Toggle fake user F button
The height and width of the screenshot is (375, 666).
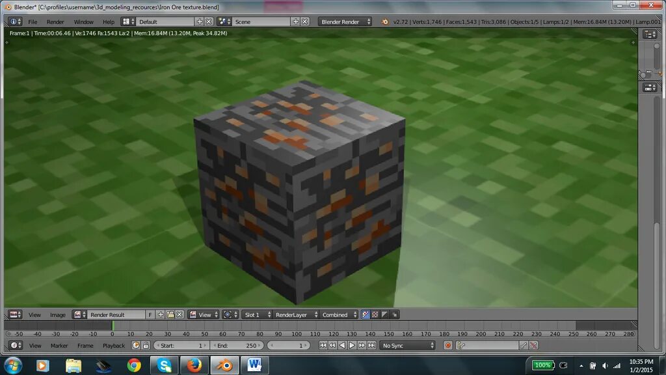click(x=150, y=314)
